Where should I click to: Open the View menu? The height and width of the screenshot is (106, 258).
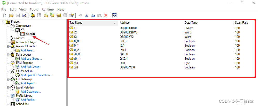[22, 10]
